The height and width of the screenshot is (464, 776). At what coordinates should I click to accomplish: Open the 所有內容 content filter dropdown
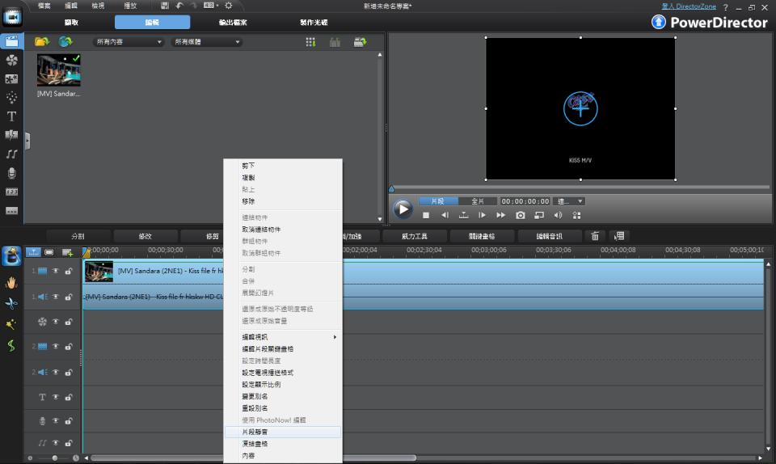tap(129, 42)
